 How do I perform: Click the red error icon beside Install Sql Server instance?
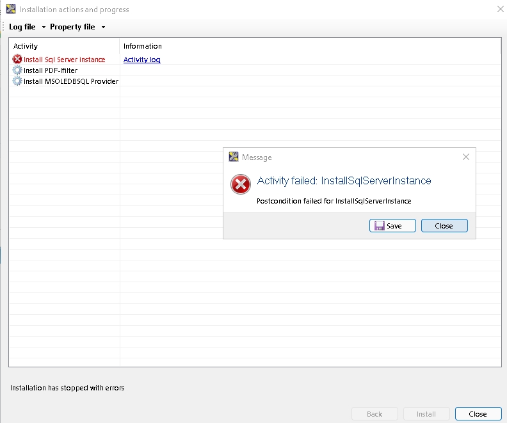click(17, 60)
